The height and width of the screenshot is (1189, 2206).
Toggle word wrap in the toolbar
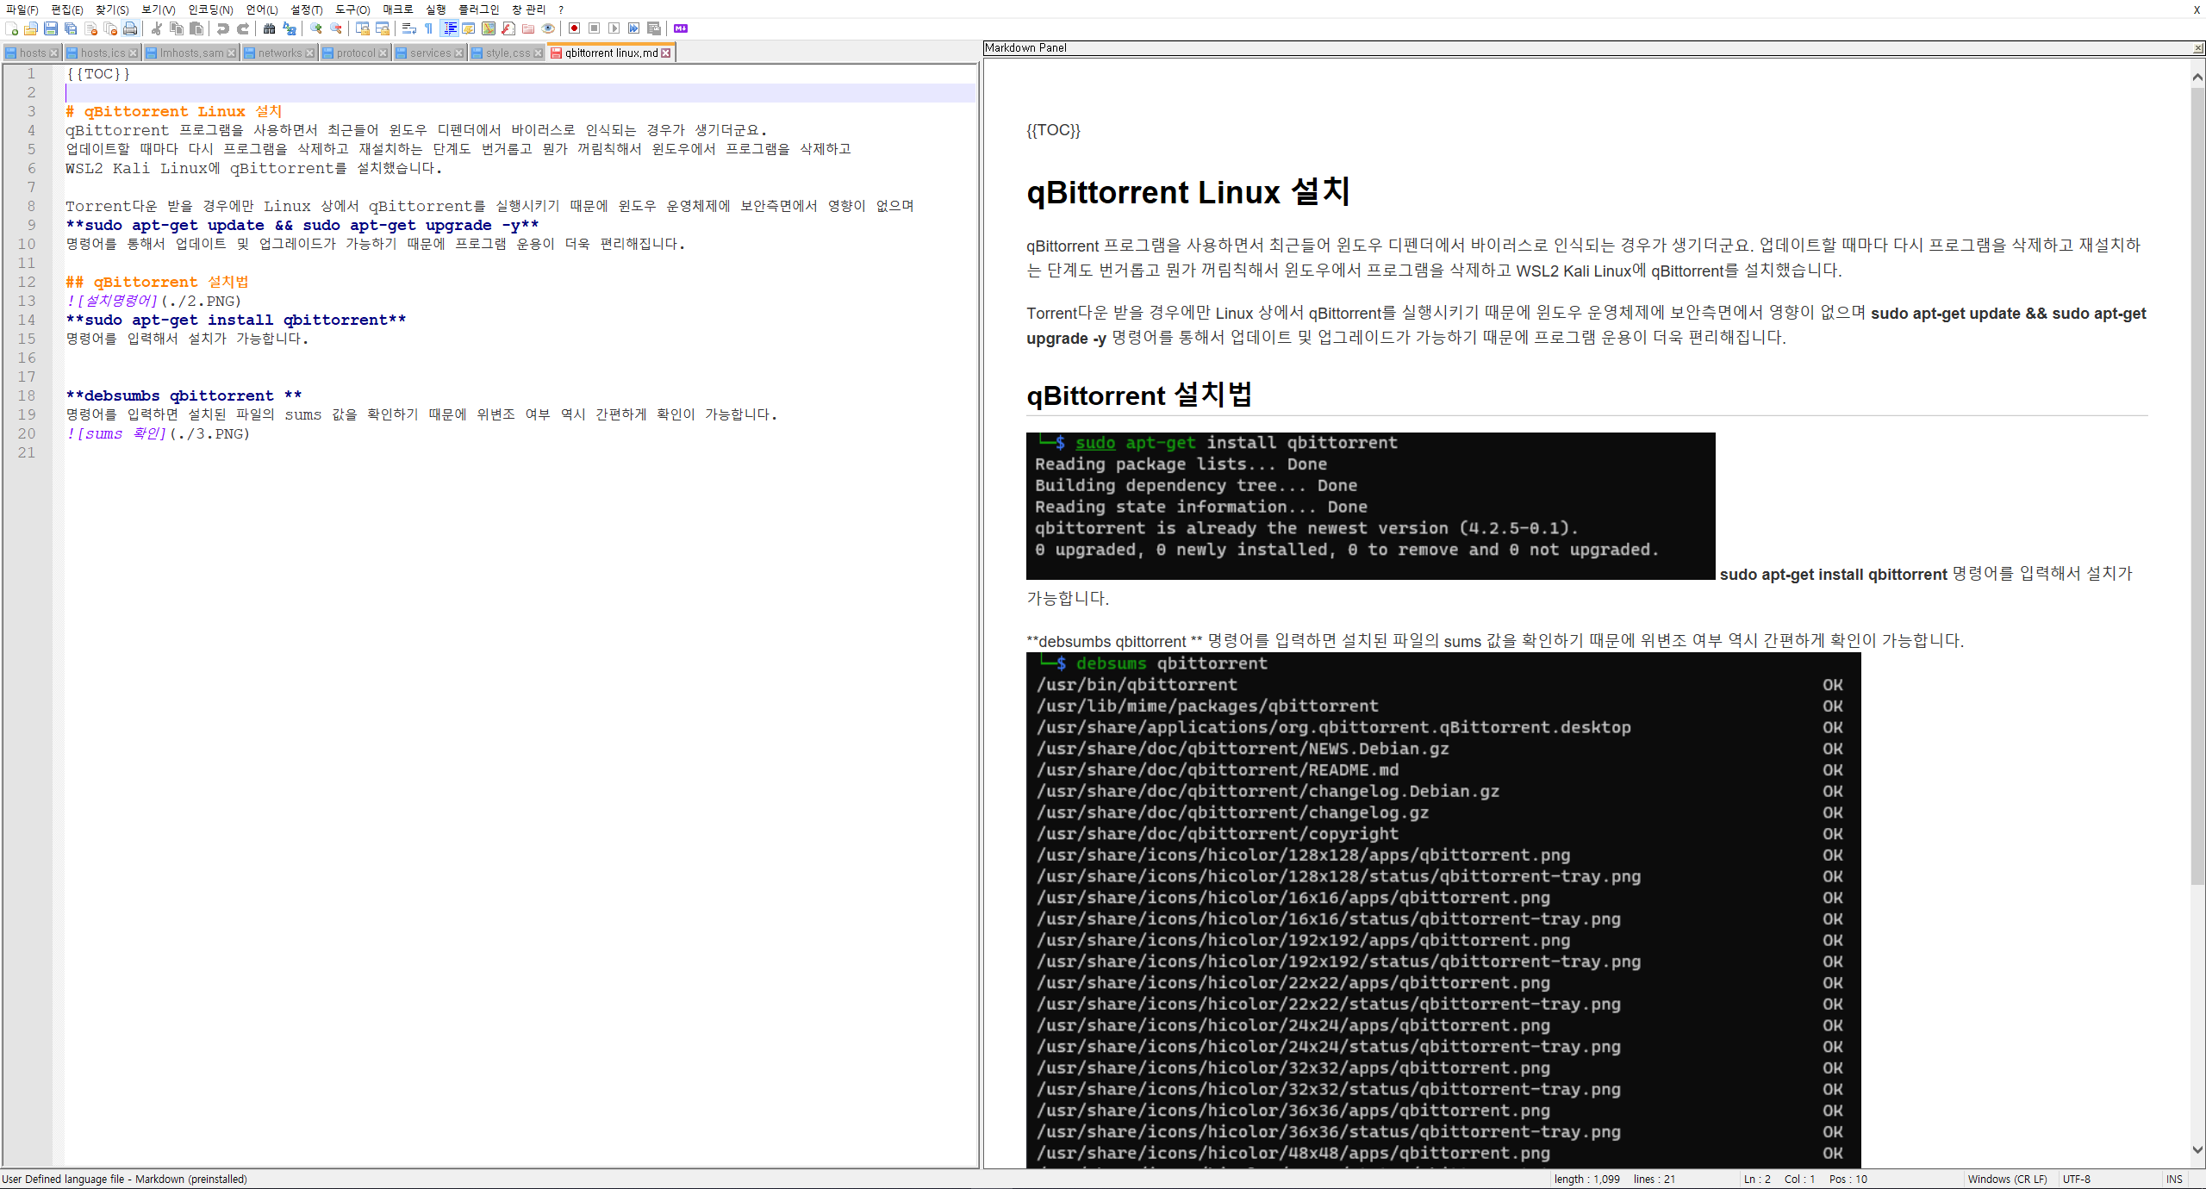click(408, 28)
